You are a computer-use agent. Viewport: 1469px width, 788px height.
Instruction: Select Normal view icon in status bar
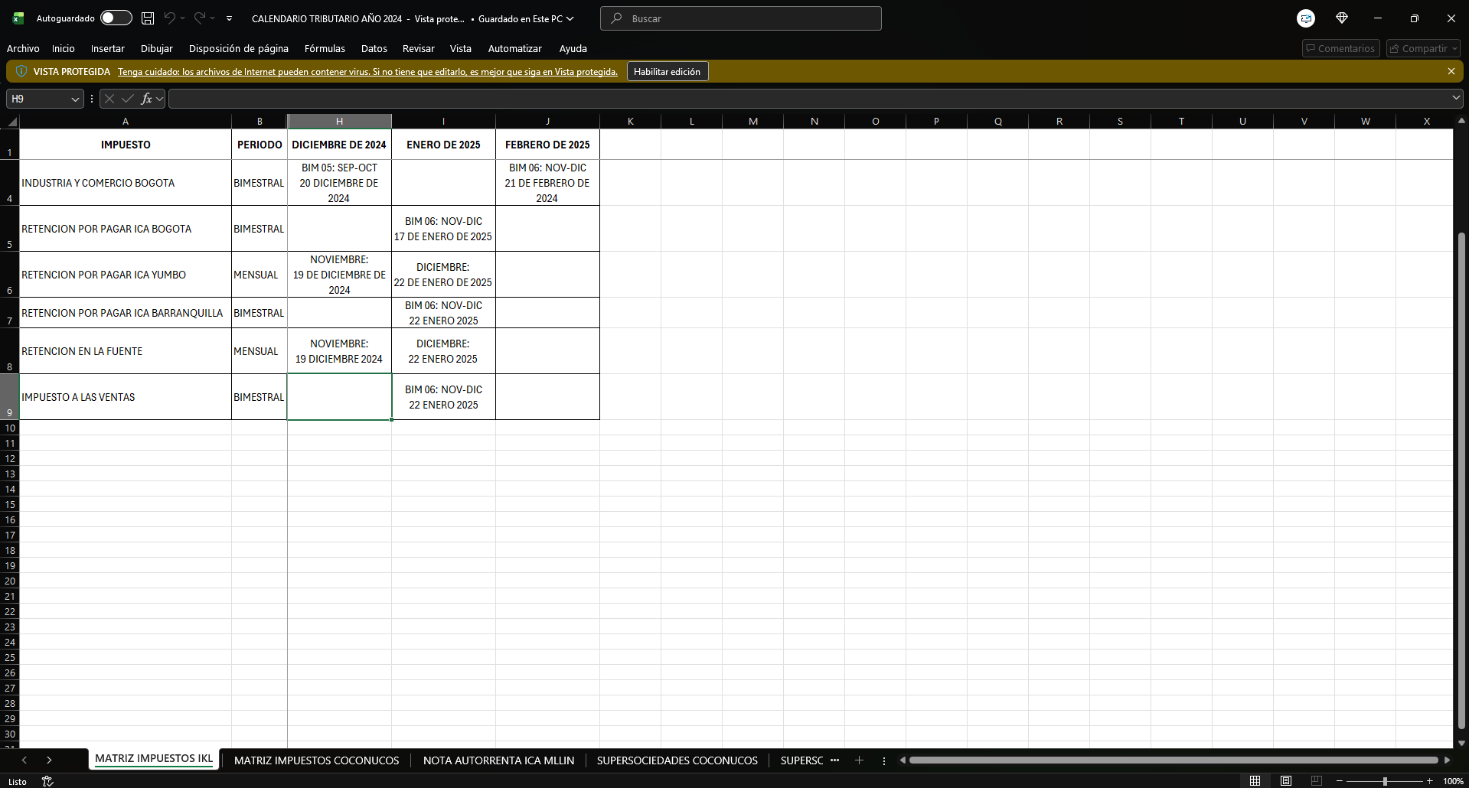(1255, 781)
